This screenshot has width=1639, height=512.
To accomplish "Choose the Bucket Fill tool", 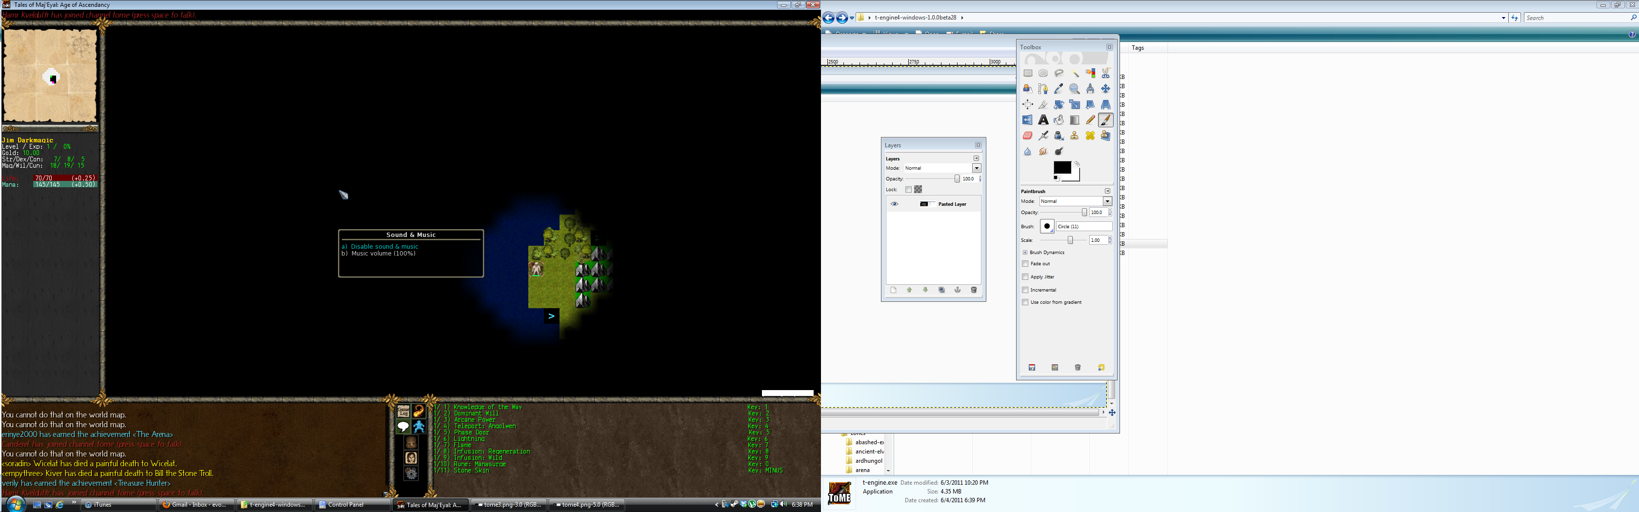I will (x=1059, y=119).
